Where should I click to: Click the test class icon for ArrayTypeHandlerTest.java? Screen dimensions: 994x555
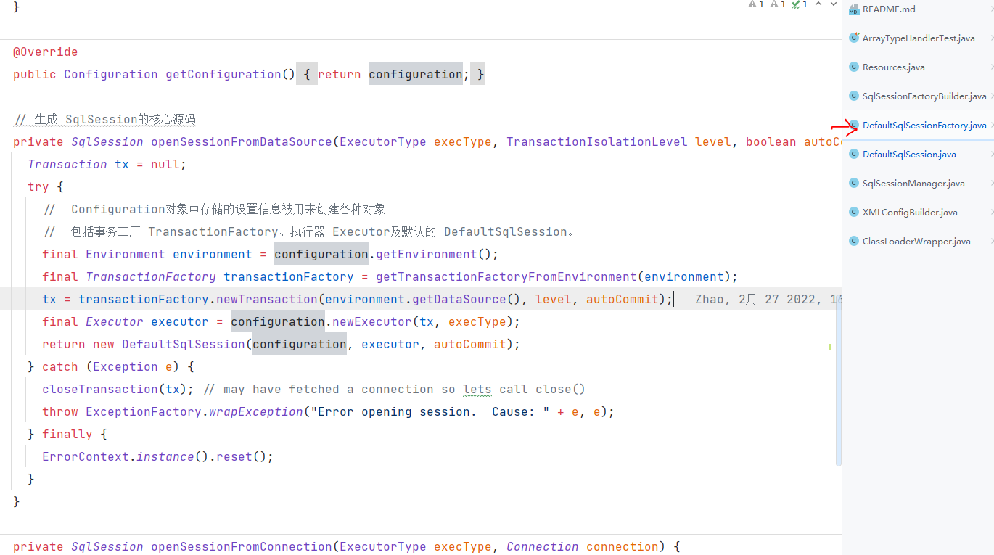[x=854, y=38]
